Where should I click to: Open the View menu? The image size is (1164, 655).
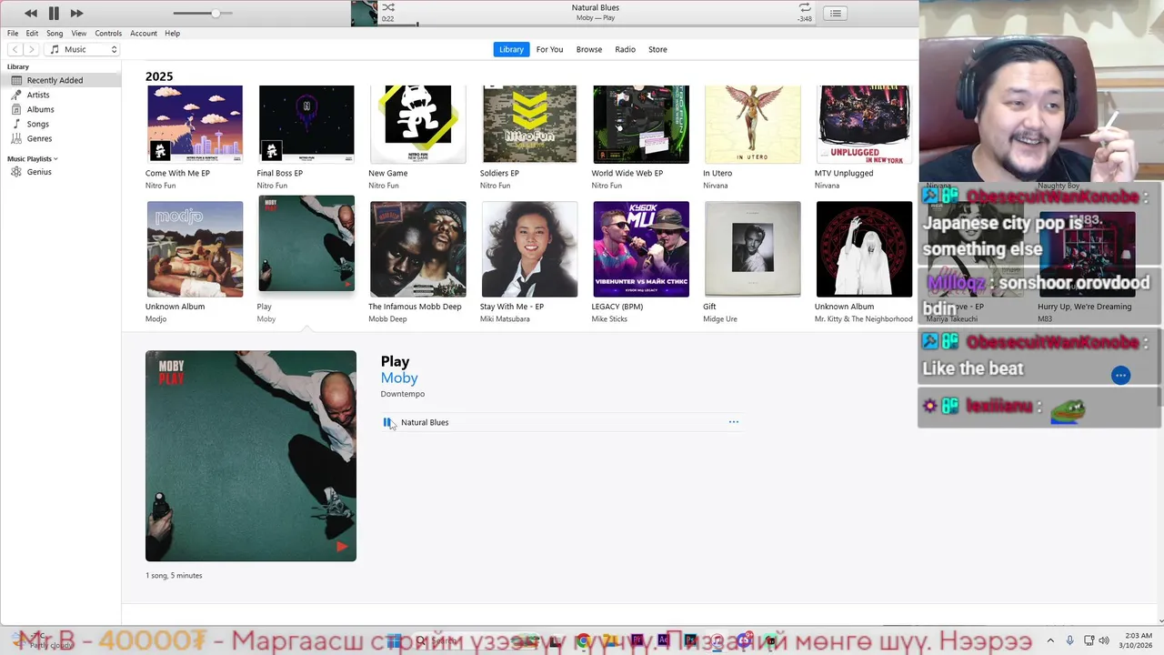point(79,33)
